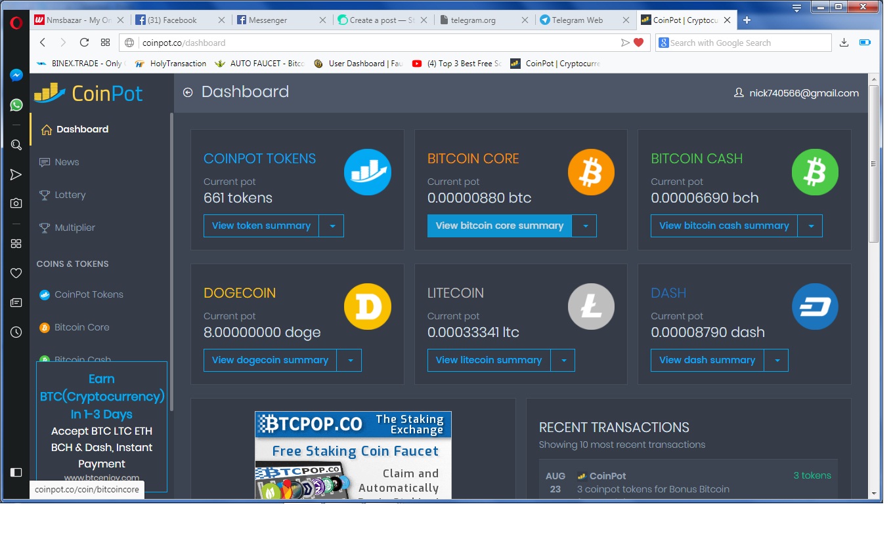Click the CoinPot Tokens round blue icon in card
The width and height of the screenshot is (893, 535).
368,172
